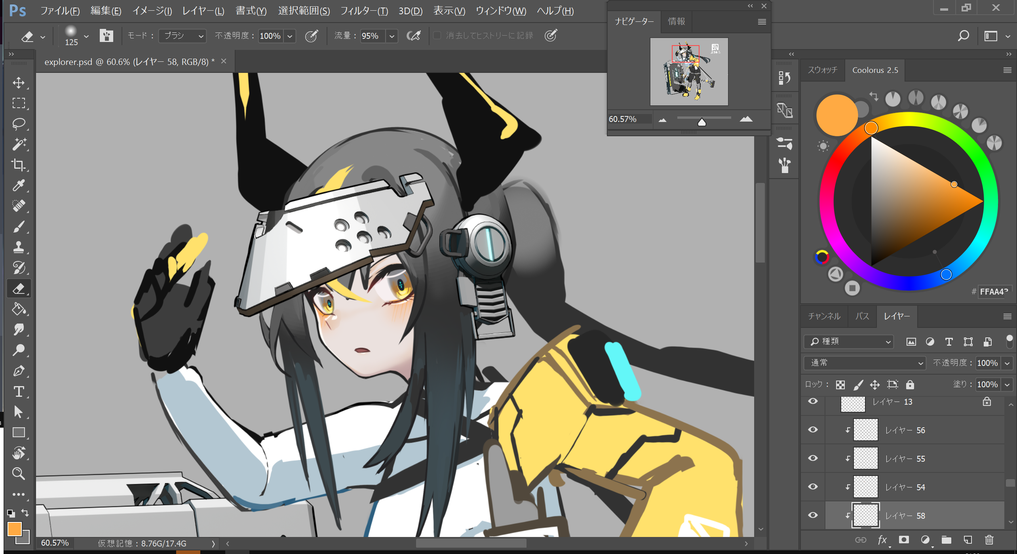Click the add layer mask icon

[904, 540]
